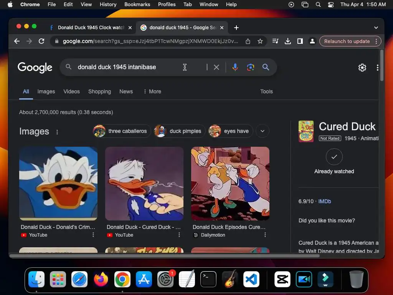
Task: Open the Chrome History menu
Action: click(x=108, y=5)
